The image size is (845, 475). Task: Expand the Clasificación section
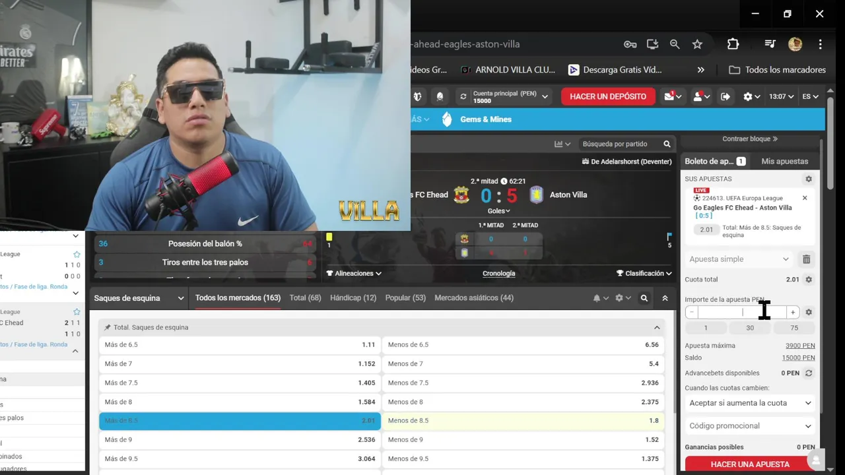pyautogui.click(x=644, y=274)
